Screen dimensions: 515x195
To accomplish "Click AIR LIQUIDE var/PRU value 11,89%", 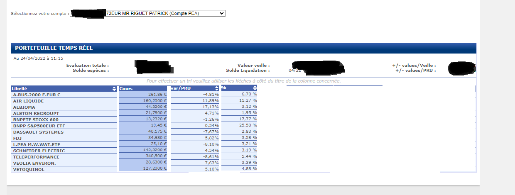I will 211,101.
